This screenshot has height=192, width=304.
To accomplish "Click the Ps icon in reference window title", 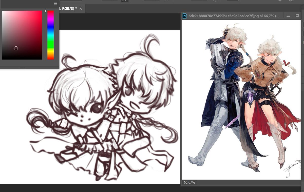I will pyautogui.click(x=185, y=16).
